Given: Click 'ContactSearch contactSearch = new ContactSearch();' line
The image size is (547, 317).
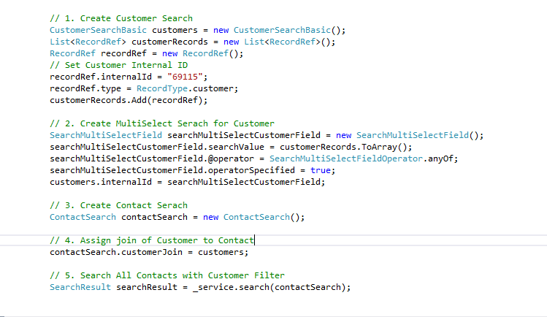Looking at the screenshot, I should [177, 217].
